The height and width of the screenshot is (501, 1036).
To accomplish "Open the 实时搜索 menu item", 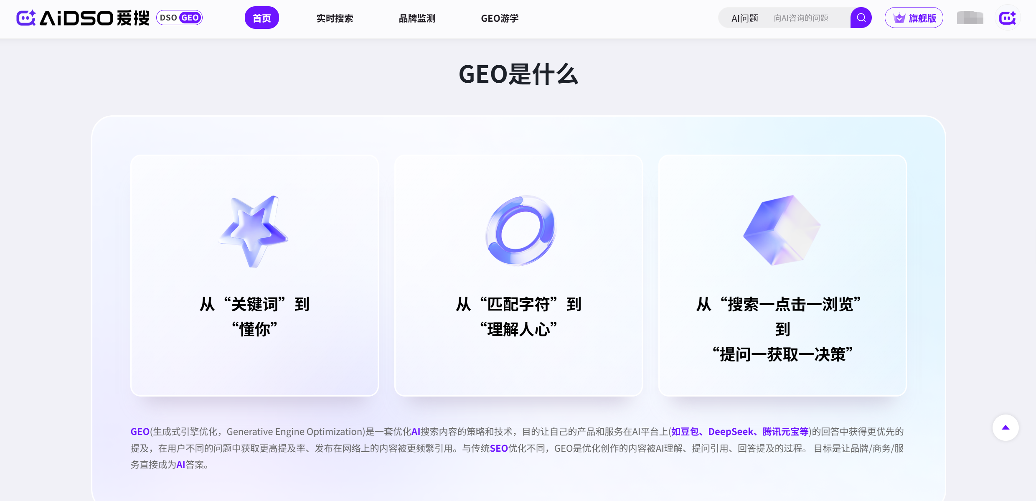I will [x=335, y=18].
